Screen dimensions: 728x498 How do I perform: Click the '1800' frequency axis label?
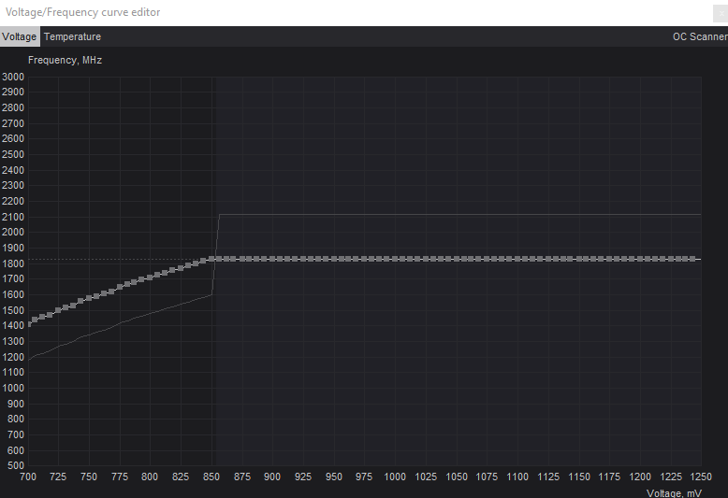tap(13, 263)
